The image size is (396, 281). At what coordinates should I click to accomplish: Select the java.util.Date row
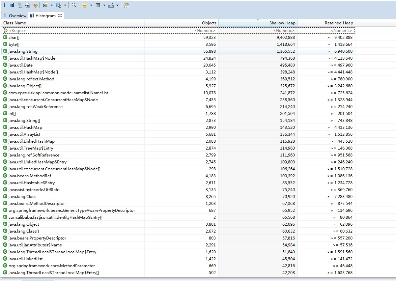click(178, 65)
